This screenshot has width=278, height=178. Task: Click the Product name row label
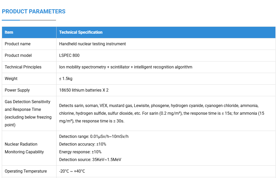[18, 44]
